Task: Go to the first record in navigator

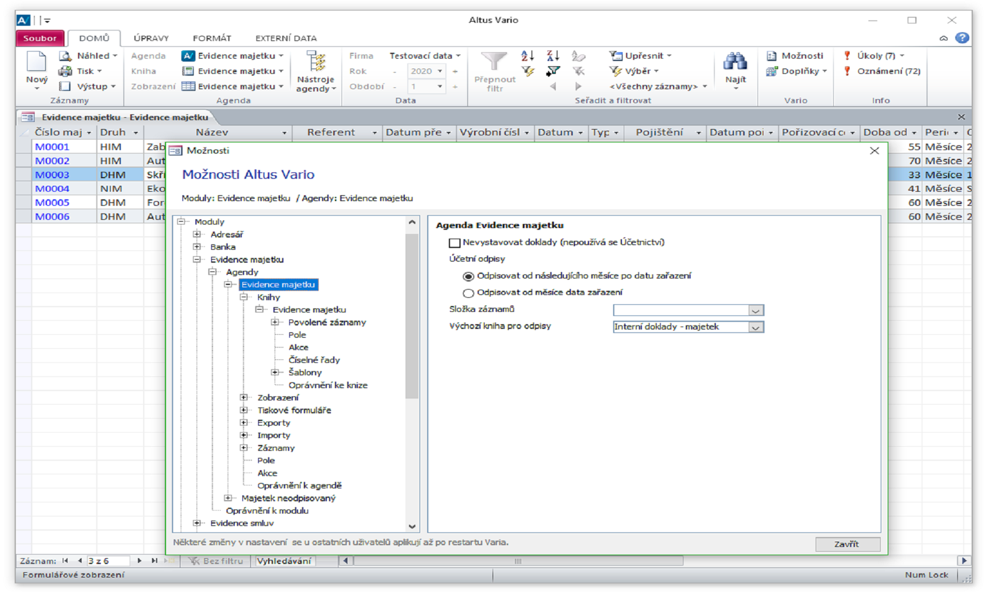Action: (65, 561)
